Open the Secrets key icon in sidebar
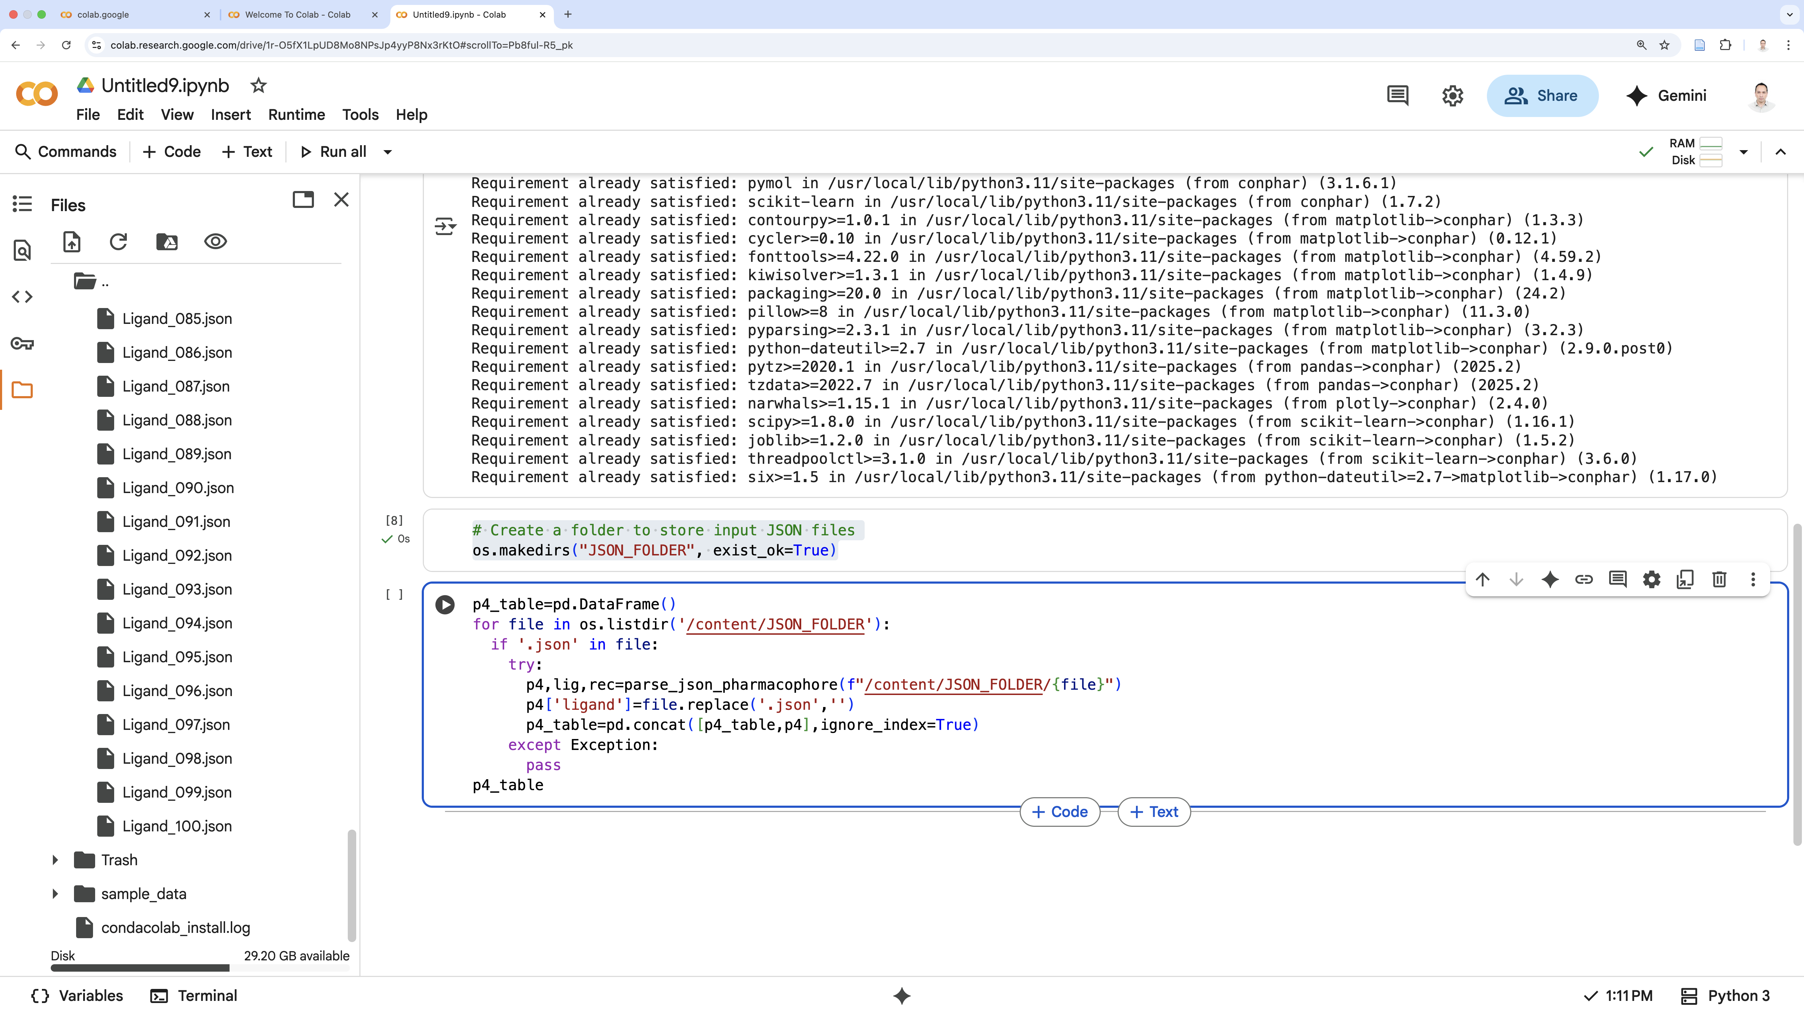Viewport: 1804px width, 1015px height. click(23, 343)
